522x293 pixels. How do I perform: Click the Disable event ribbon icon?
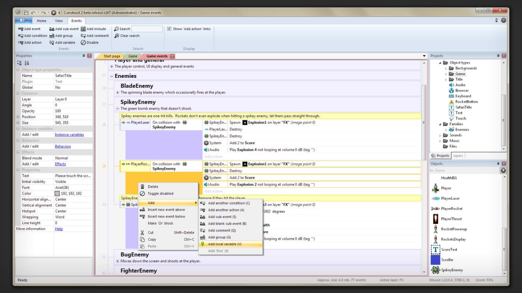click(x=83, y=42)
